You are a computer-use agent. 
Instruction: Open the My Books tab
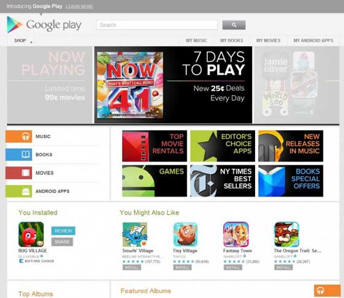point(232,41)
